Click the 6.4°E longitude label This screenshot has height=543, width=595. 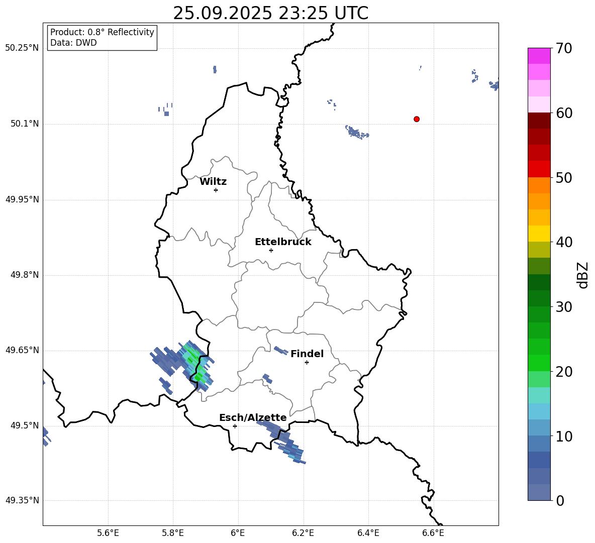(368, 533)
